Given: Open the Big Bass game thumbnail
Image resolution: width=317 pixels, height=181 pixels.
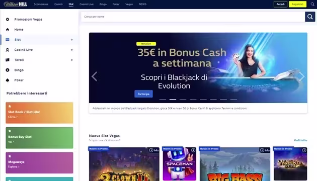Looking at the screenshot, I should (x=235, y=164).
